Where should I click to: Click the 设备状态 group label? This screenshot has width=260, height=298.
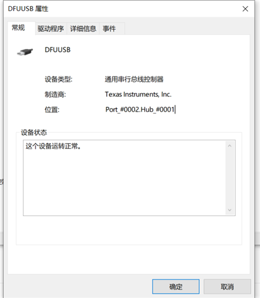(34, 132)
